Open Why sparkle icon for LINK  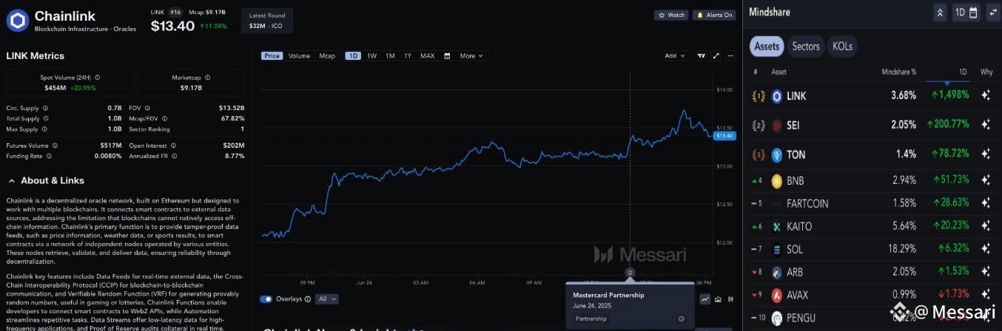coord(986,95)
